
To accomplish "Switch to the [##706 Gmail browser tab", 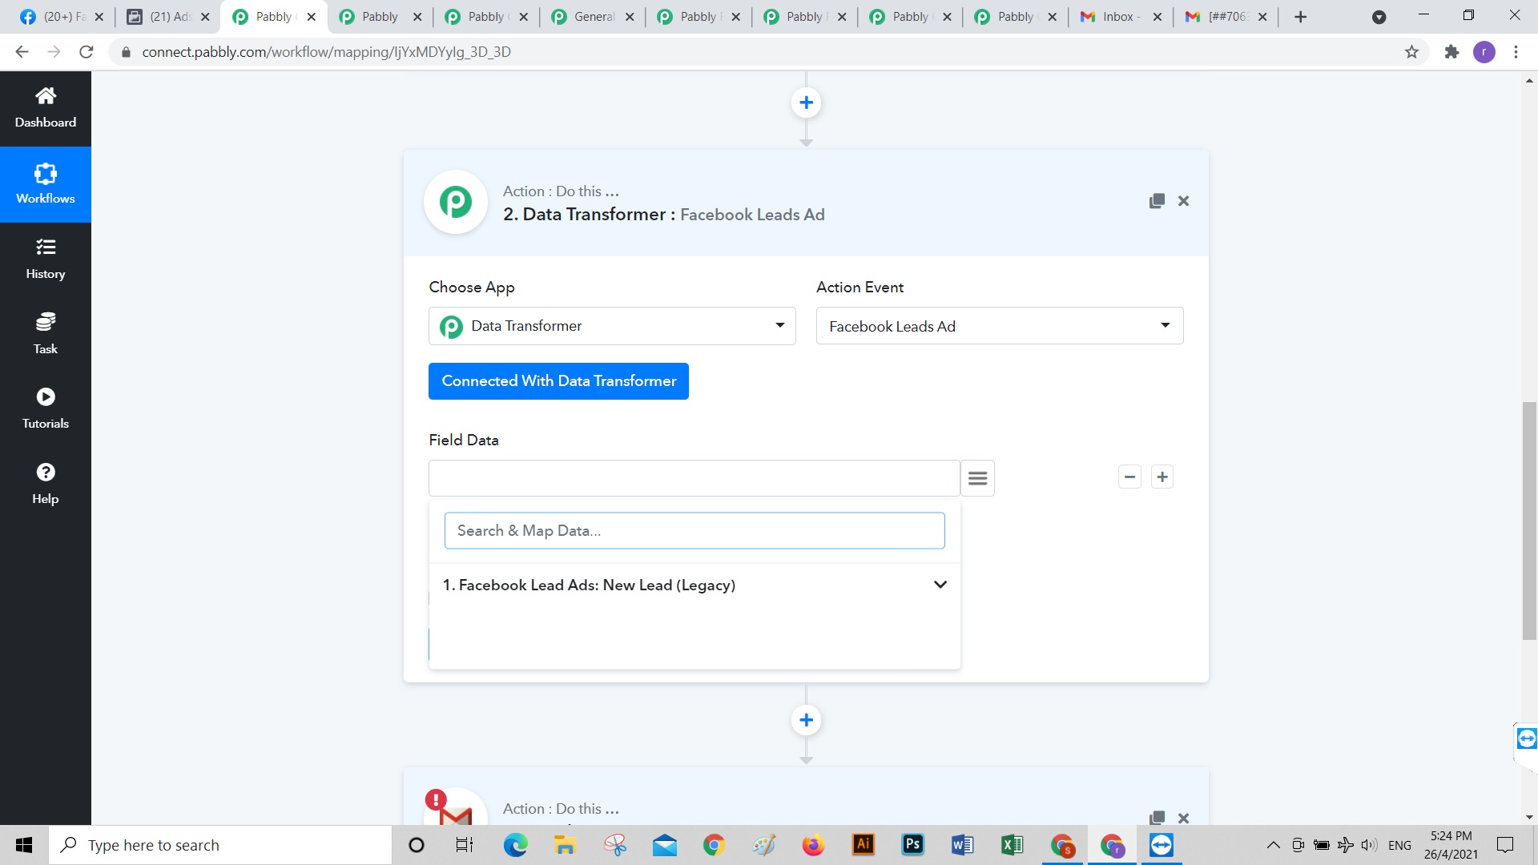I will pyautogui.click(x=1226, y=17).
